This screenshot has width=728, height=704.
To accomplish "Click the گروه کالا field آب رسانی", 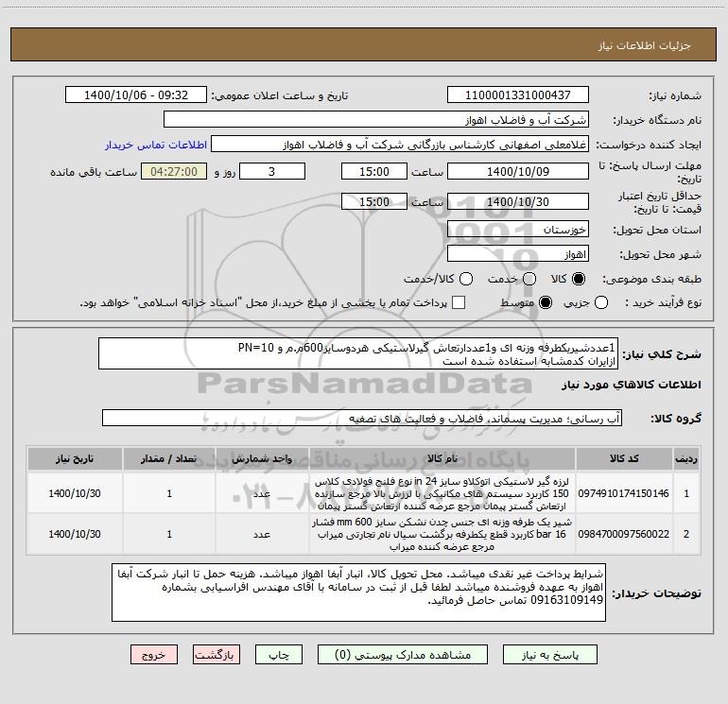I will [362, 418].
